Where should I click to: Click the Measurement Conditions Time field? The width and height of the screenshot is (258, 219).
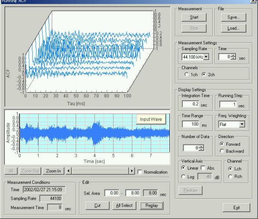pyautogui.click(x=44, y=189)
